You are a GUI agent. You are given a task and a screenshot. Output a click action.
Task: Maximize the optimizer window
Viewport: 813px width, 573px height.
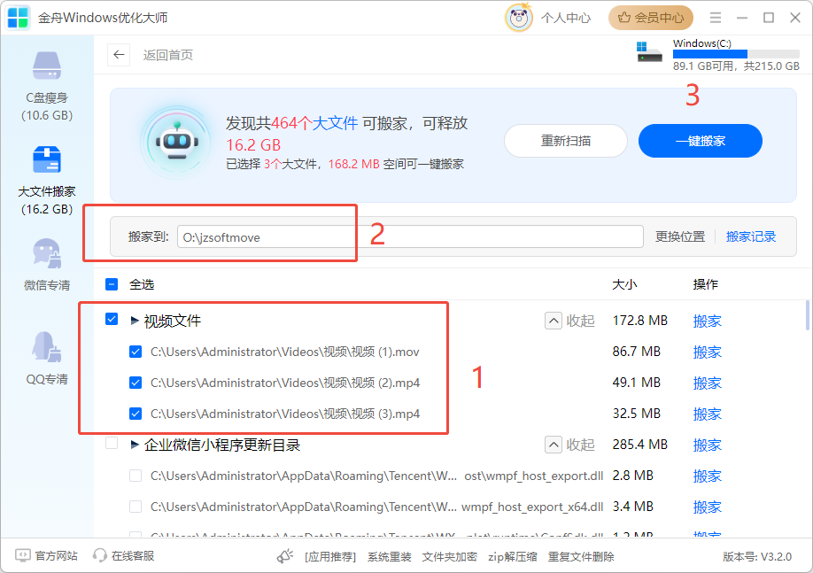tap(769, 18)
